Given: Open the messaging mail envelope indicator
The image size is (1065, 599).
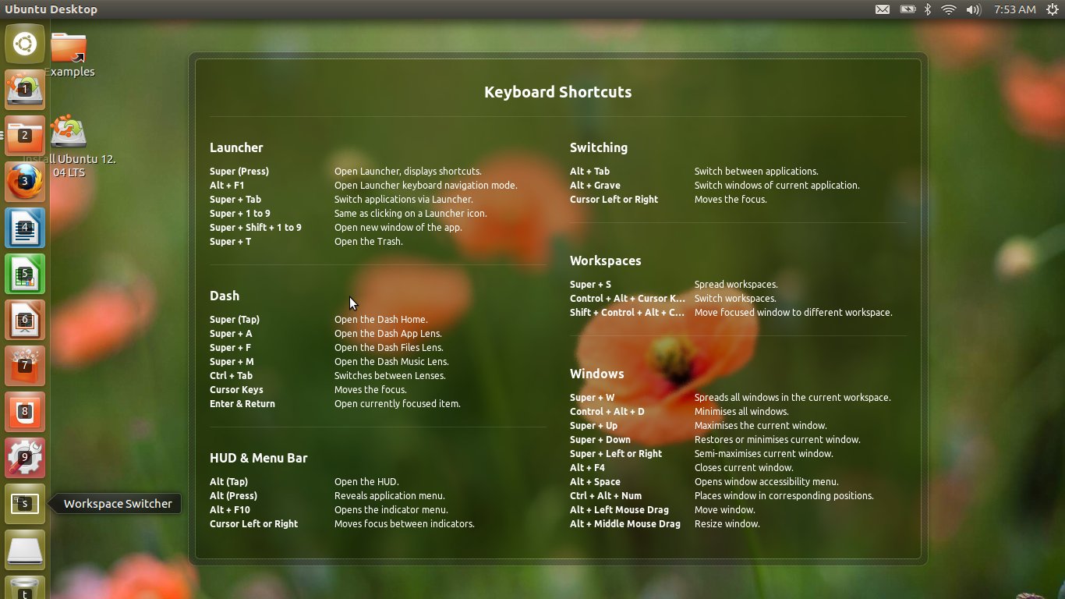Looking at the screenshot, I should [882, 9].
